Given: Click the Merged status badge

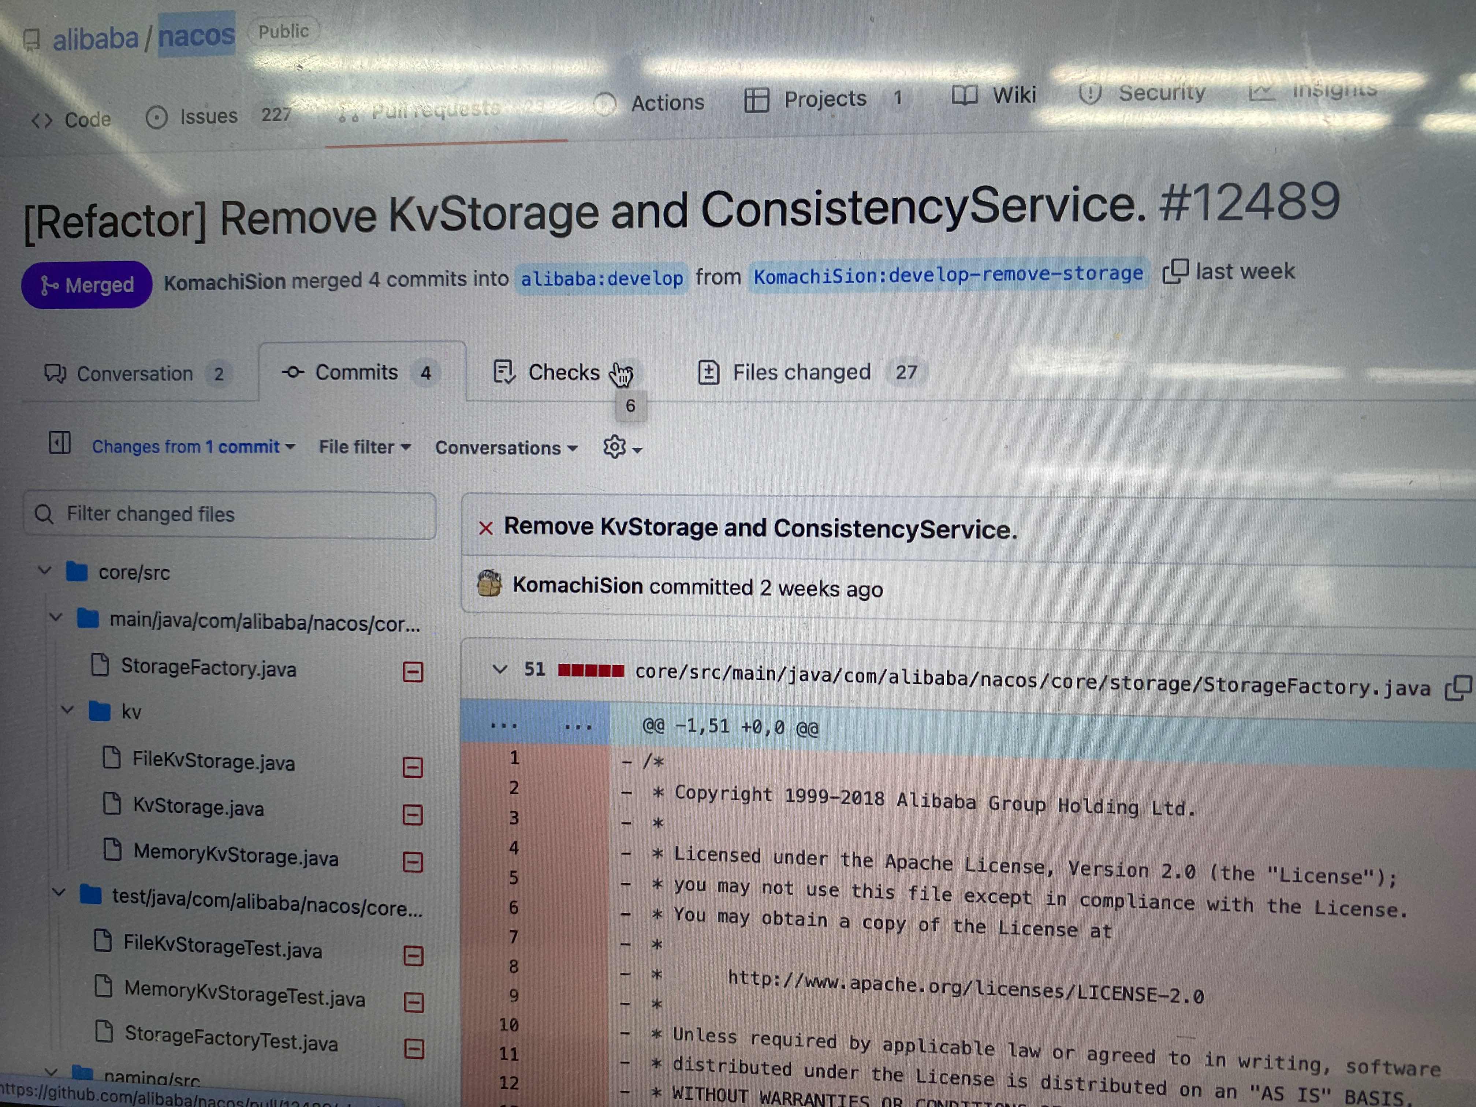Looking at the screenshot, I should (x=87, y=285).
